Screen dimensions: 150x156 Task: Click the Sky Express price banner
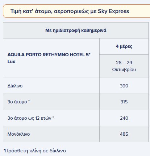point(76,11)
